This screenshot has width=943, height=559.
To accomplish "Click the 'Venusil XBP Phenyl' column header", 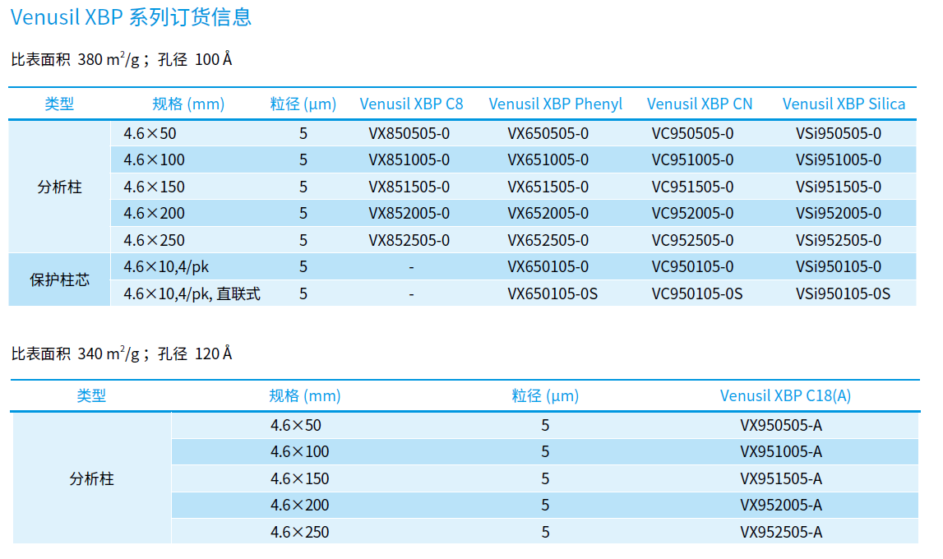I will (555, 104).
